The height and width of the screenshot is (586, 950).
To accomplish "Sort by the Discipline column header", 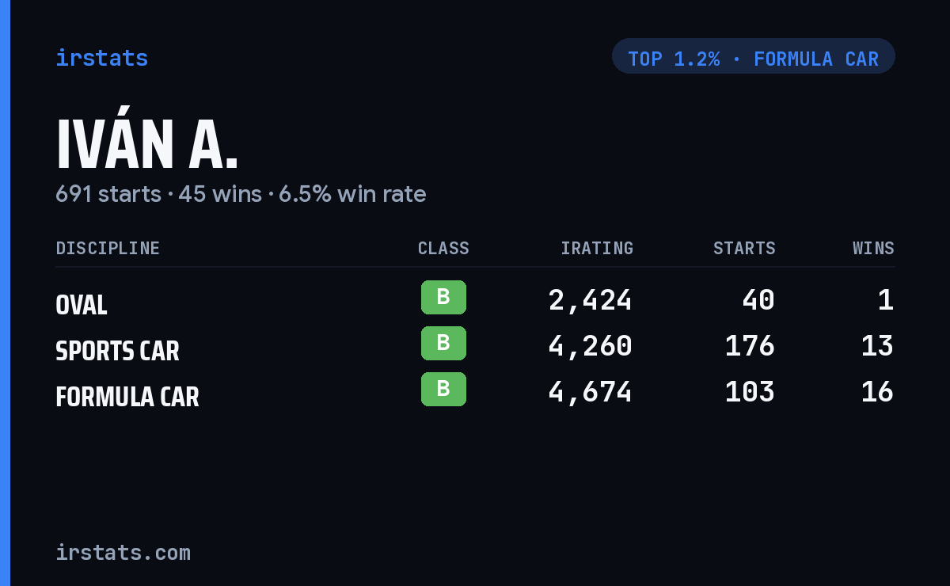I will point(108,249).
